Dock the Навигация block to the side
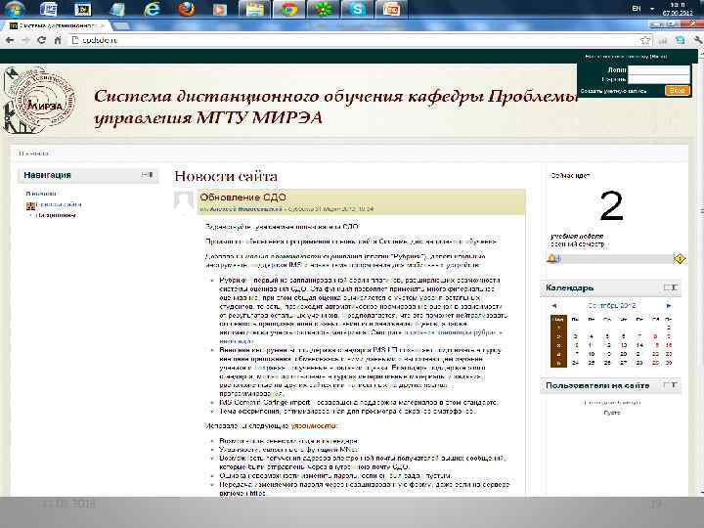 pos(152,175)
